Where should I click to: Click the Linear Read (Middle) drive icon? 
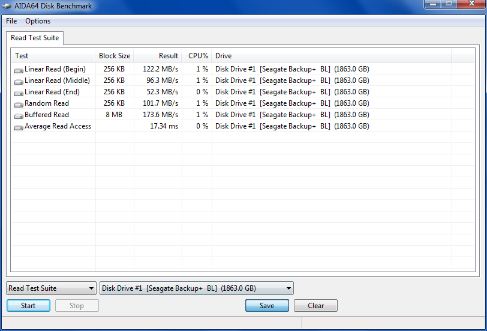pyautogui.click(x=19, y=81)
